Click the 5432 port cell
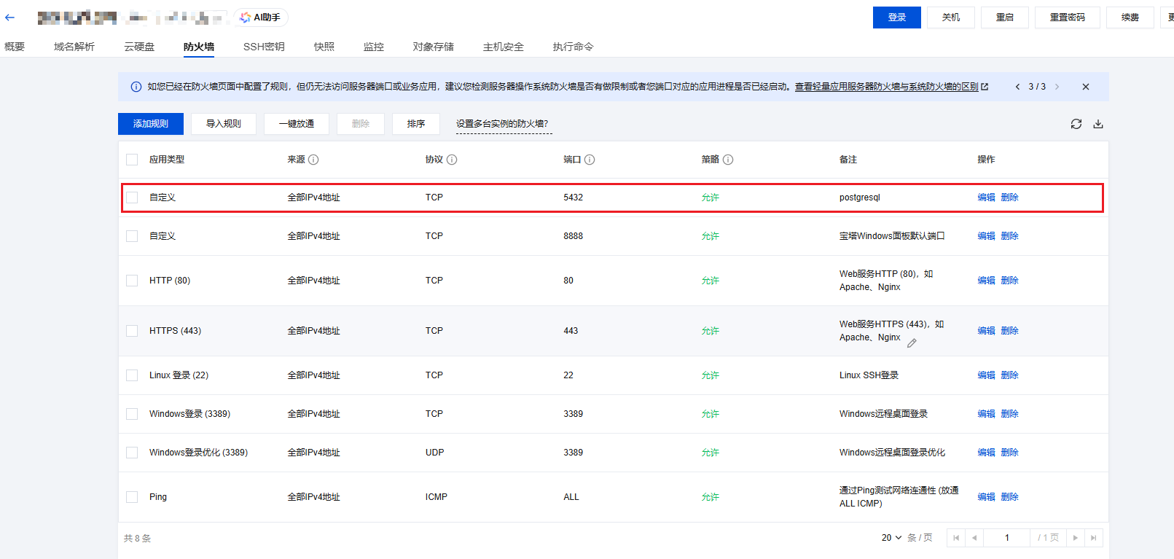The height and width of the screenshot is (559, 1174). point(573,198)
